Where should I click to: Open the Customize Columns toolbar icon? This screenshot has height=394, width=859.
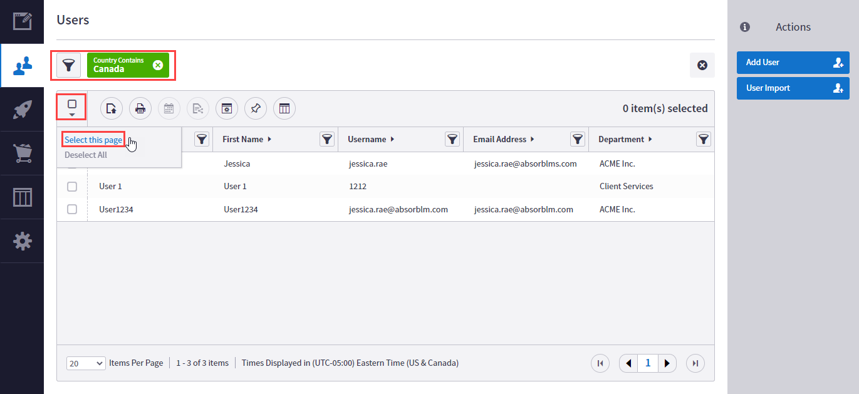coord(284,108)
